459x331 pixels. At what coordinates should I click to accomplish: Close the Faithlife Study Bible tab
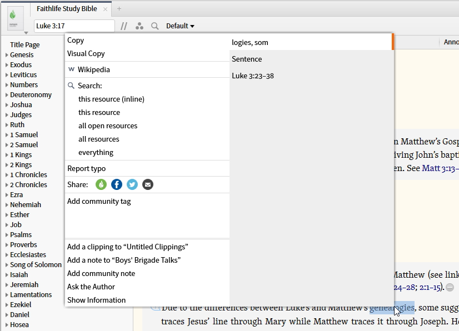coord(106,9)
